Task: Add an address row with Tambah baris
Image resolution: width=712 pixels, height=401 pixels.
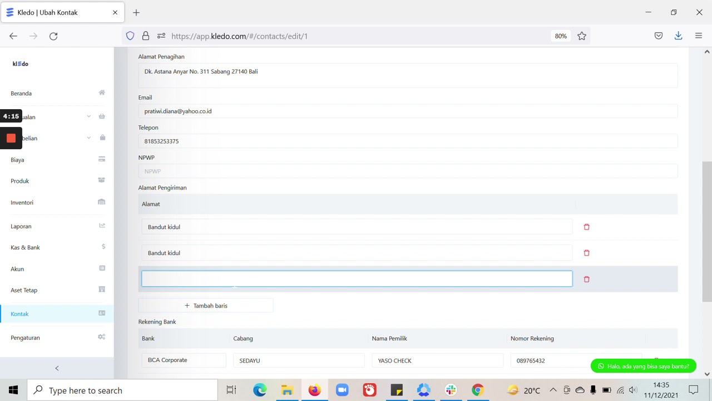Action: click(x=206, y=306)
